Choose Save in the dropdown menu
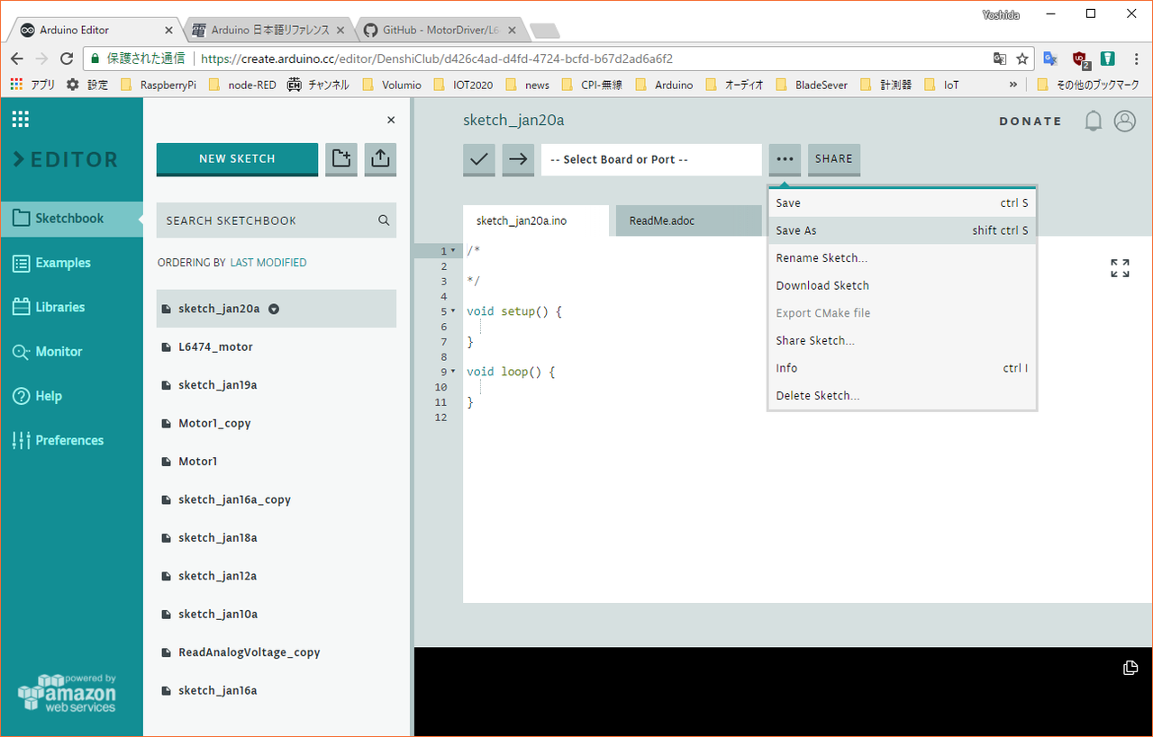Viewport: 1153px width, 737px height. (902, 203)
